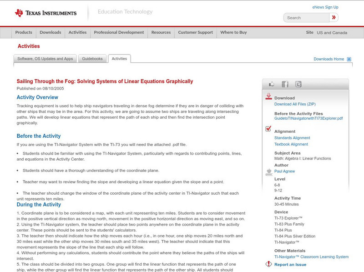
Task: Open GuidetoTINavigatorwithTI73Explorer.pdf file
Action: 308,118
